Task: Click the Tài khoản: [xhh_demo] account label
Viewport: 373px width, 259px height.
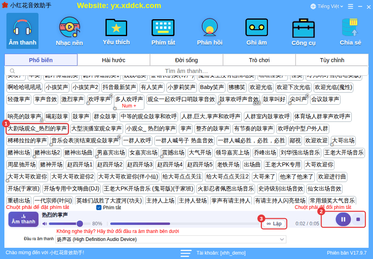Action: pyautogui.click(x=221, y=253)
